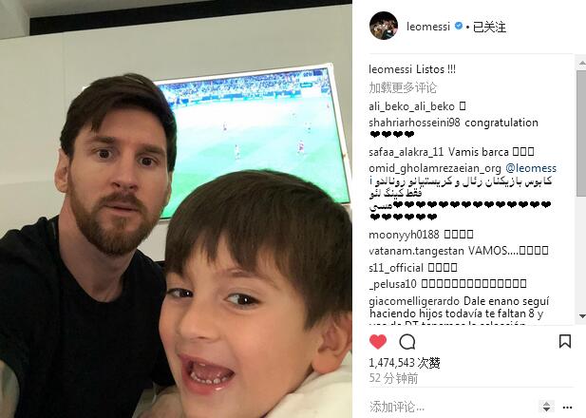
Task: Toggle the bookmark save icon
Action: pyautogui.click(x=565, y=341)
